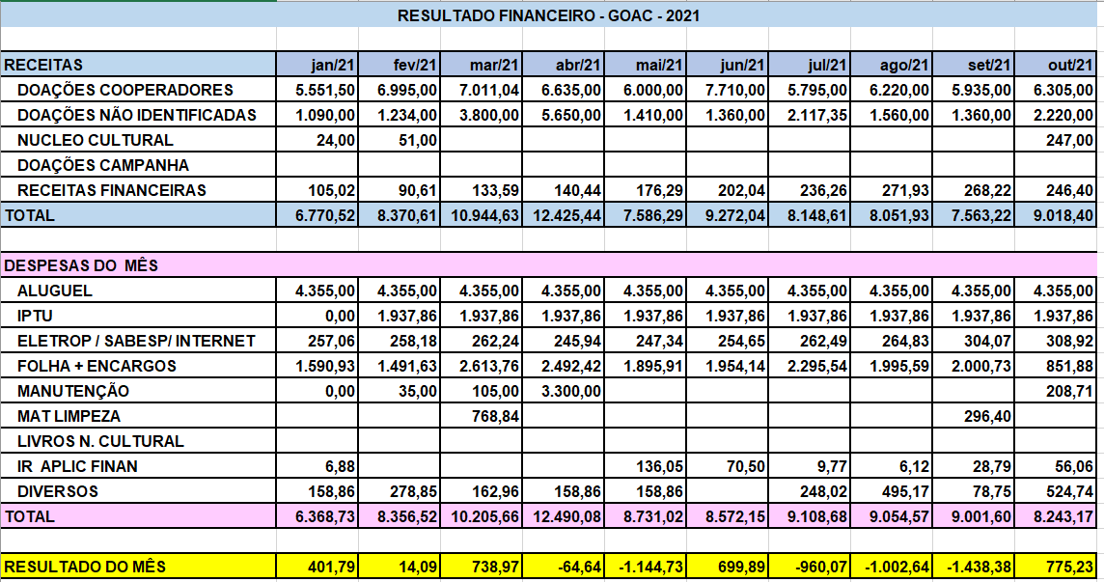
Task: Select monthly result cell -64,64
Action: [564, 567]
